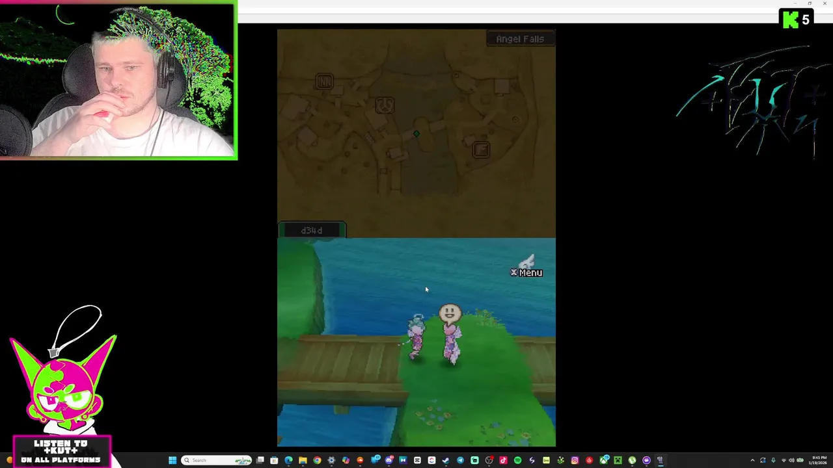Open uTorrent from the taskbar
Image resolution: width=833 pixels, height=468 pixels.
point(632,460)
